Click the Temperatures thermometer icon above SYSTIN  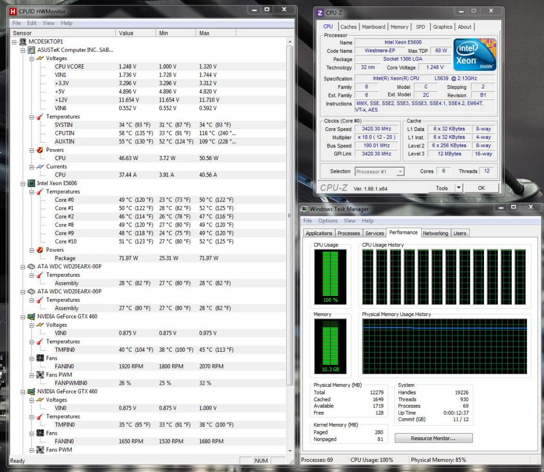40,117
